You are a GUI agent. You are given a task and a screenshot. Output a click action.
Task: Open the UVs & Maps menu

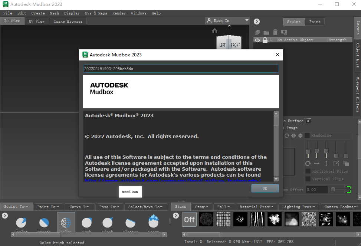96,13
